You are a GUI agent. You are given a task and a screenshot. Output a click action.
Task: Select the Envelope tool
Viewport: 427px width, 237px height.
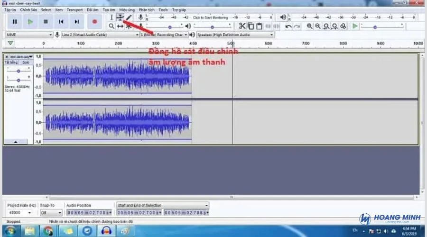[x=120, y=18]
